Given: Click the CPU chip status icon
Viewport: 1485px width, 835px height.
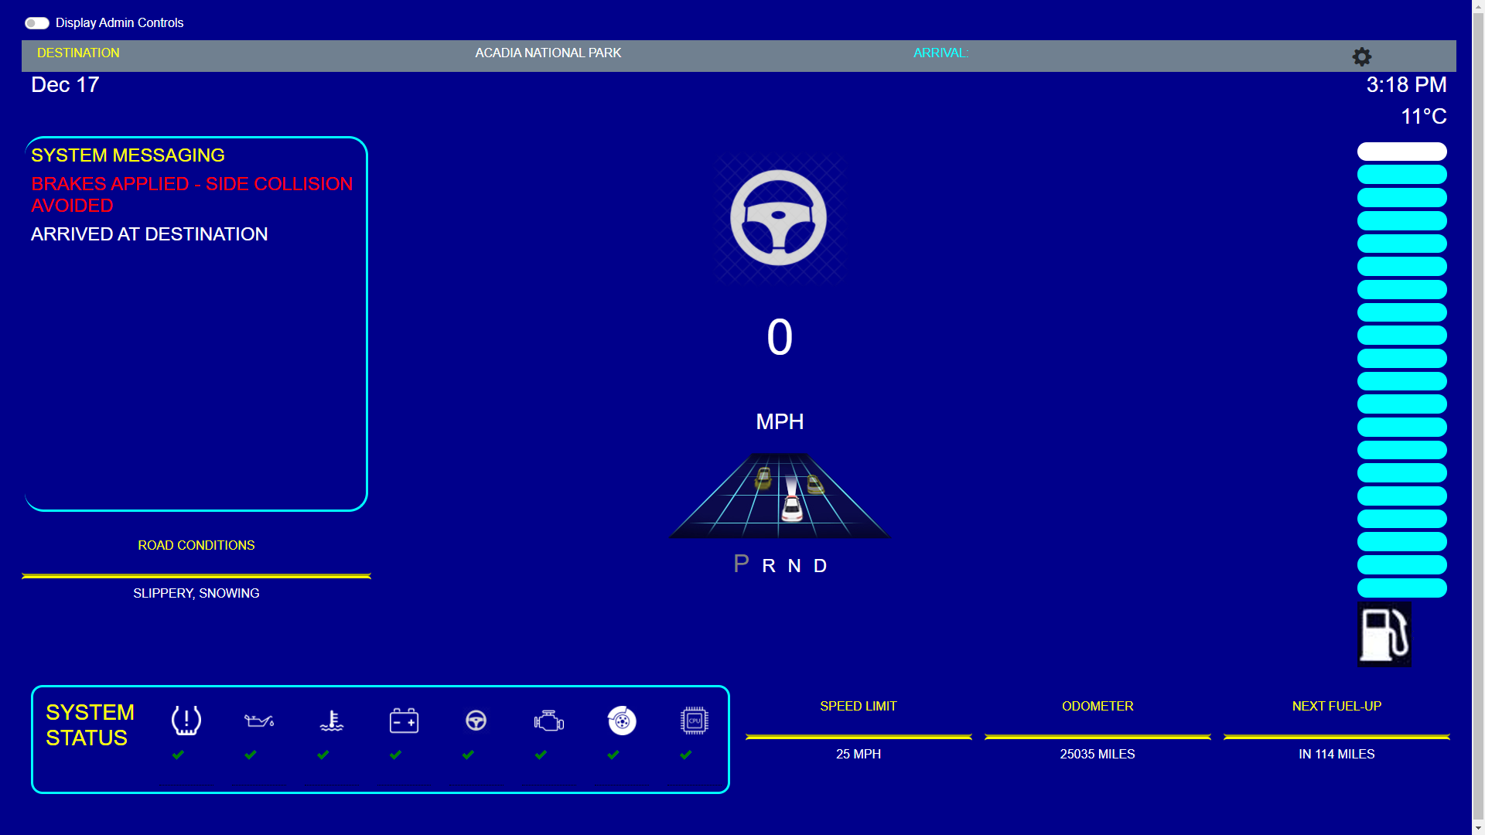Looking at the screenshot, I should click(x=695, y=721).
